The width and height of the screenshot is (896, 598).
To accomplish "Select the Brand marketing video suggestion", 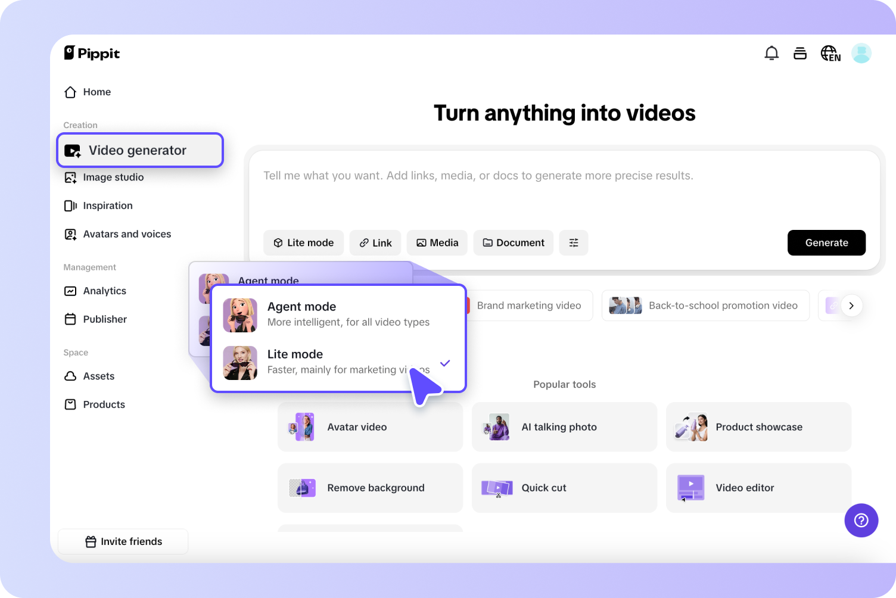I will click(529, 306).
